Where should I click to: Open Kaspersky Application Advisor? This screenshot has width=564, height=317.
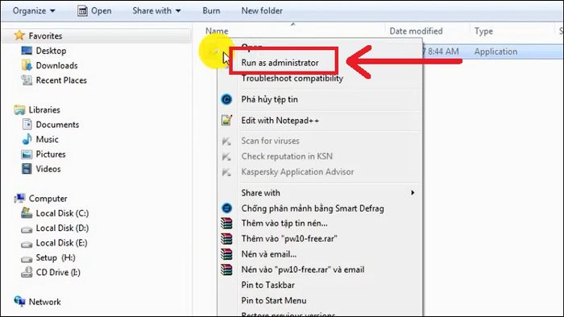(x=297, y=171)
